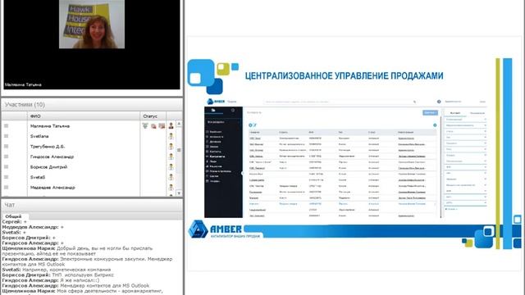Click the small Amber logo in the slide's app header
This screenshot has width=525, height=295.
216,102
